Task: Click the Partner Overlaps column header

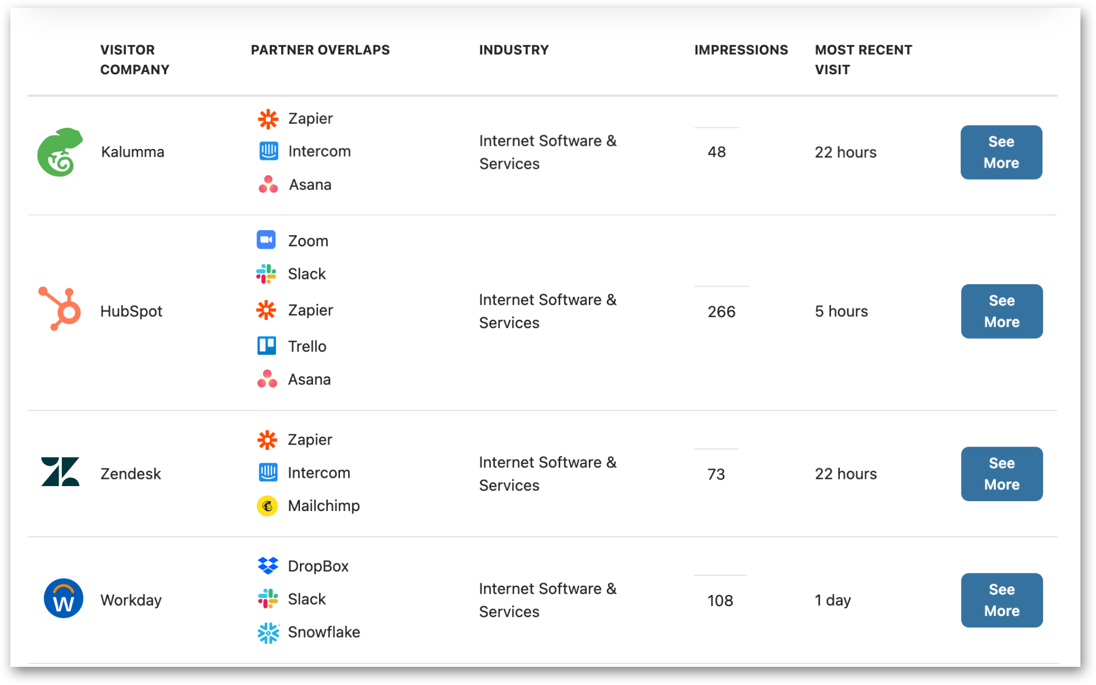Action: pyautogui.click(x=320, y=50)
